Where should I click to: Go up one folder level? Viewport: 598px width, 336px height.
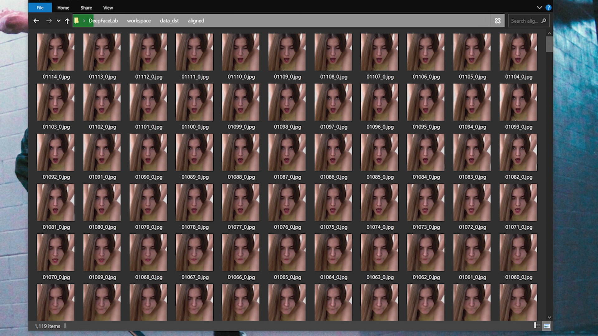click(67, 21)
